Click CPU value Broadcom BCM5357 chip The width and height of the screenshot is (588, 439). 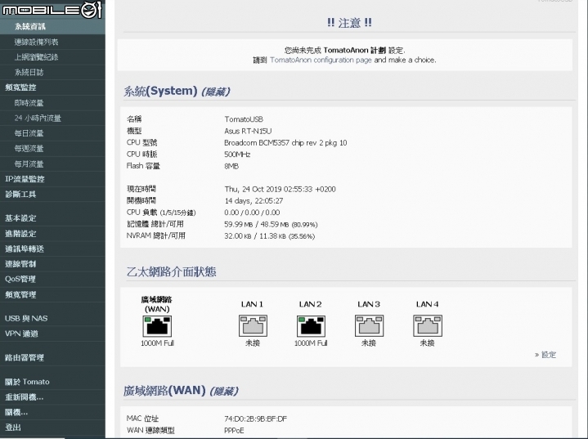pos(285,143)
